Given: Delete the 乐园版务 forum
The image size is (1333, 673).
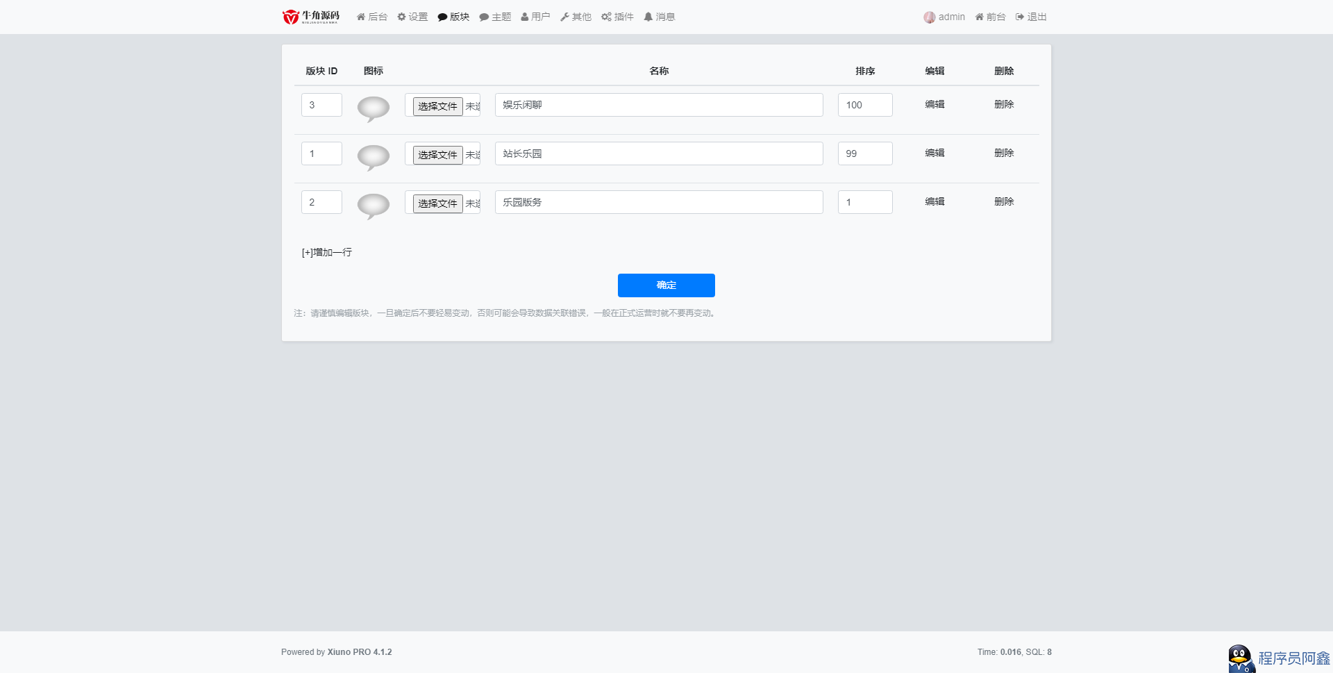Looking at the screenshot, I should tap(1004, 201).
